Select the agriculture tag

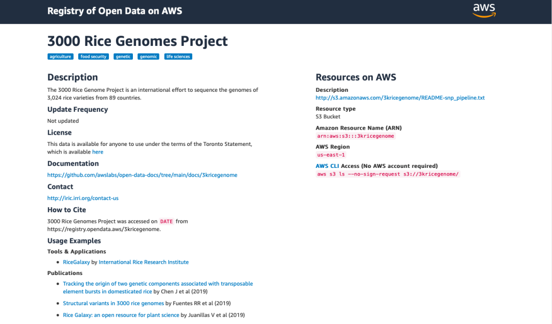click(x=60, y=57)
